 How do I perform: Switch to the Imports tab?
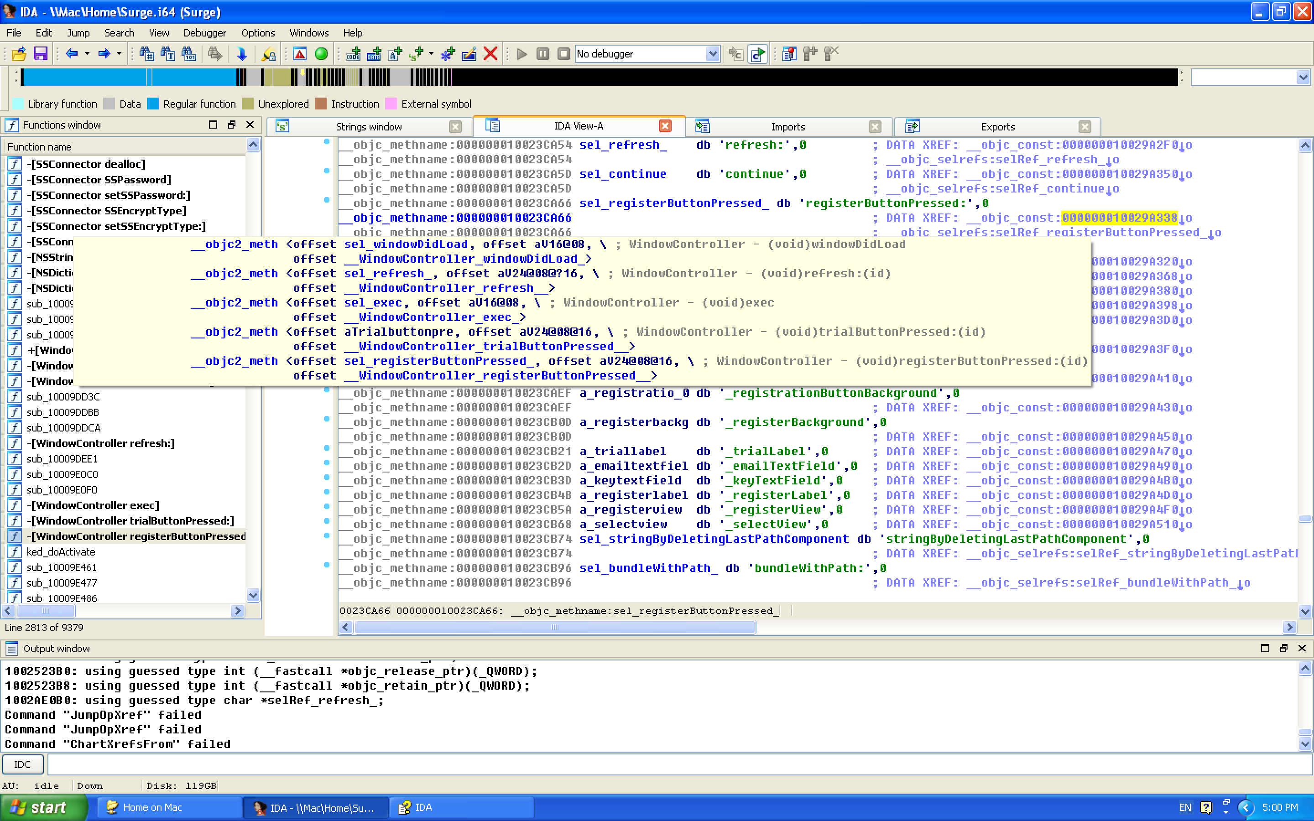[788, 126]
